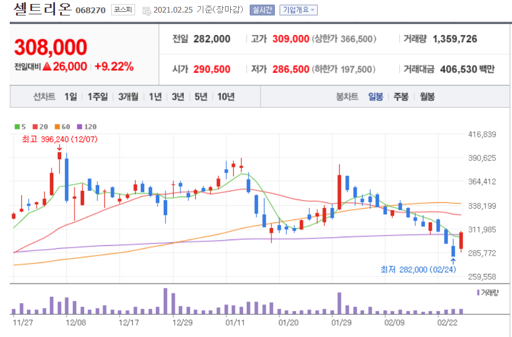Click the 시가 value 290,500

point(212,69)
